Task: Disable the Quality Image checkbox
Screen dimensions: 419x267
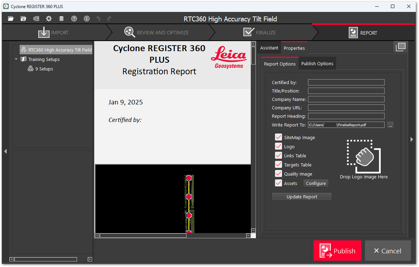Action: 279,174
